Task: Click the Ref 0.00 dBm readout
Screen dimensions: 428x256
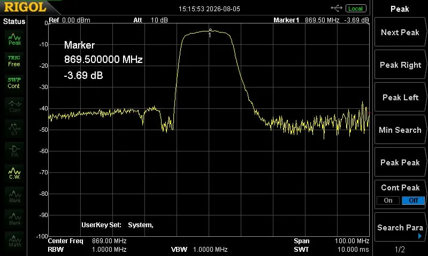Action: click(x=70, y=20)
